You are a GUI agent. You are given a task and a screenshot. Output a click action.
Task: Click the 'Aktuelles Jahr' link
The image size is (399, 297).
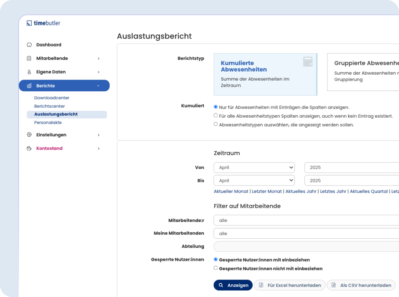tap(301, 192)
